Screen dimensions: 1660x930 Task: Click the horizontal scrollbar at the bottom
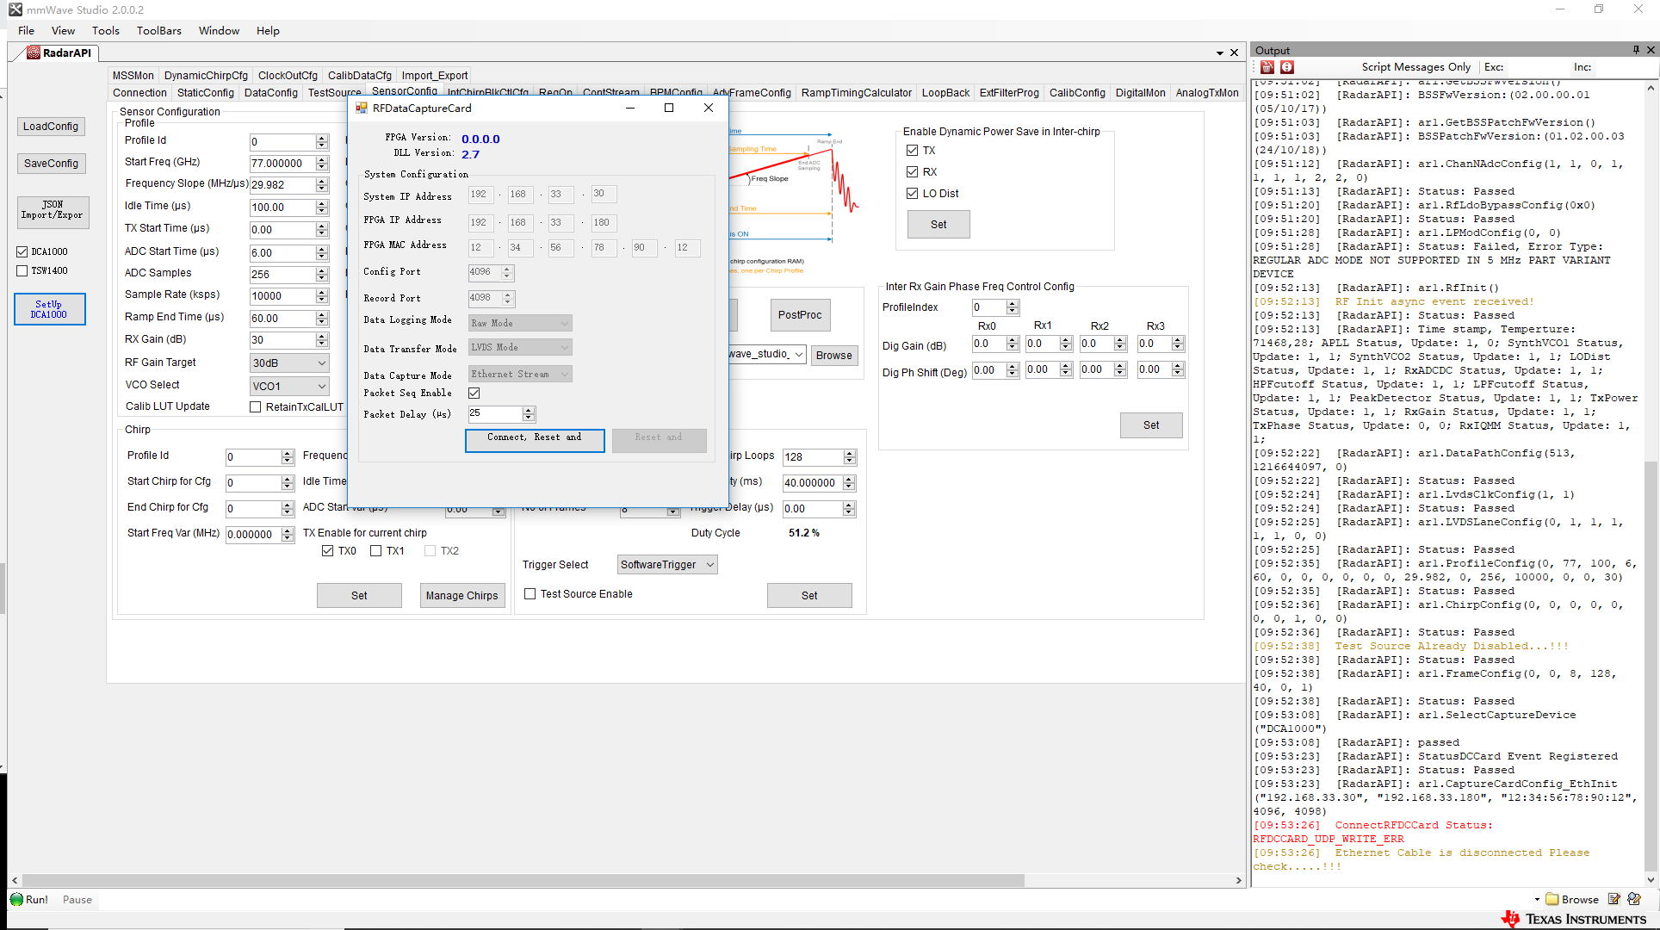(517, 880)
